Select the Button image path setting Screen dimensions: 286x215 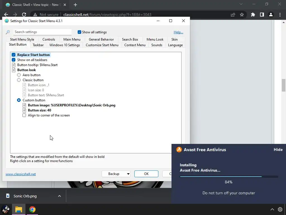[x=71, y=105]
